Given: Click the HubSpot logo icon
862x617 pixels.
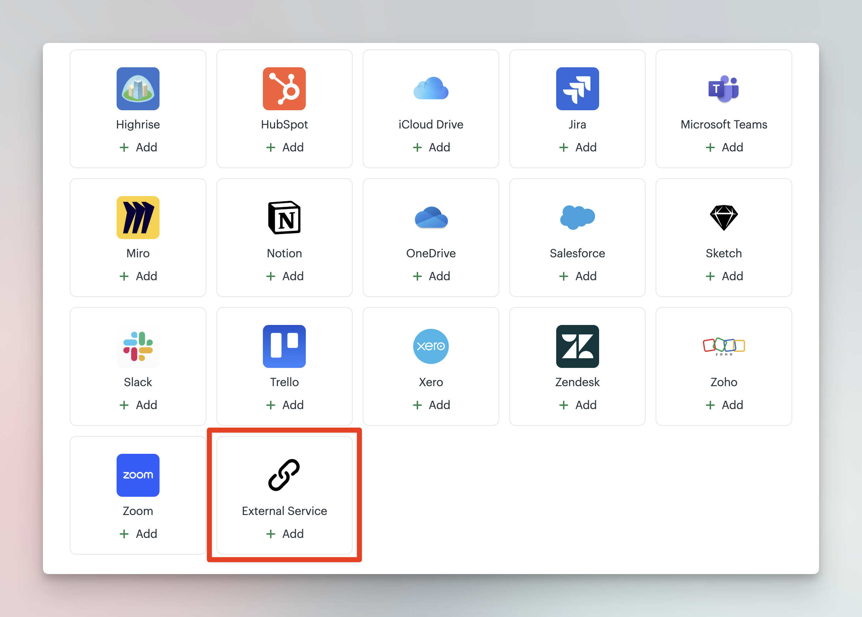Looking at the screenshot, I should click(x=284, y=88).
